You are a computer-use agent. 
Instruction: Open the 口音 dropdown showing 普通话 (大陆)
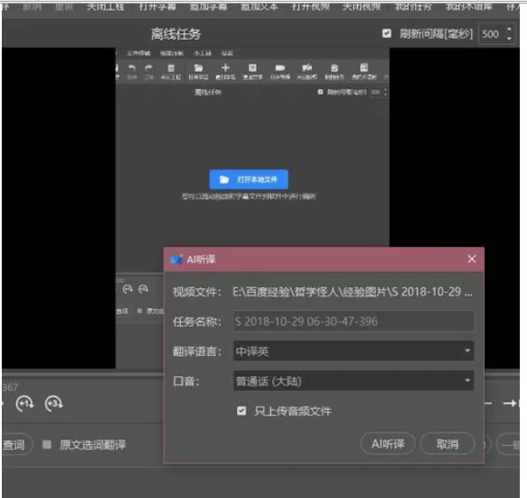tap(353, 381)
